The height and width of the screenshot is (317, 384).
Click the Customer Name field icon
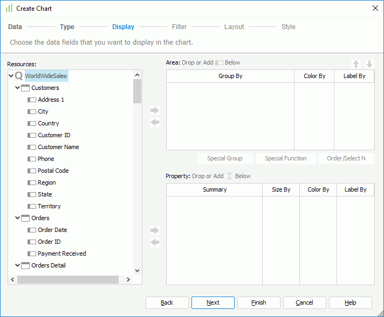(32, 147)
